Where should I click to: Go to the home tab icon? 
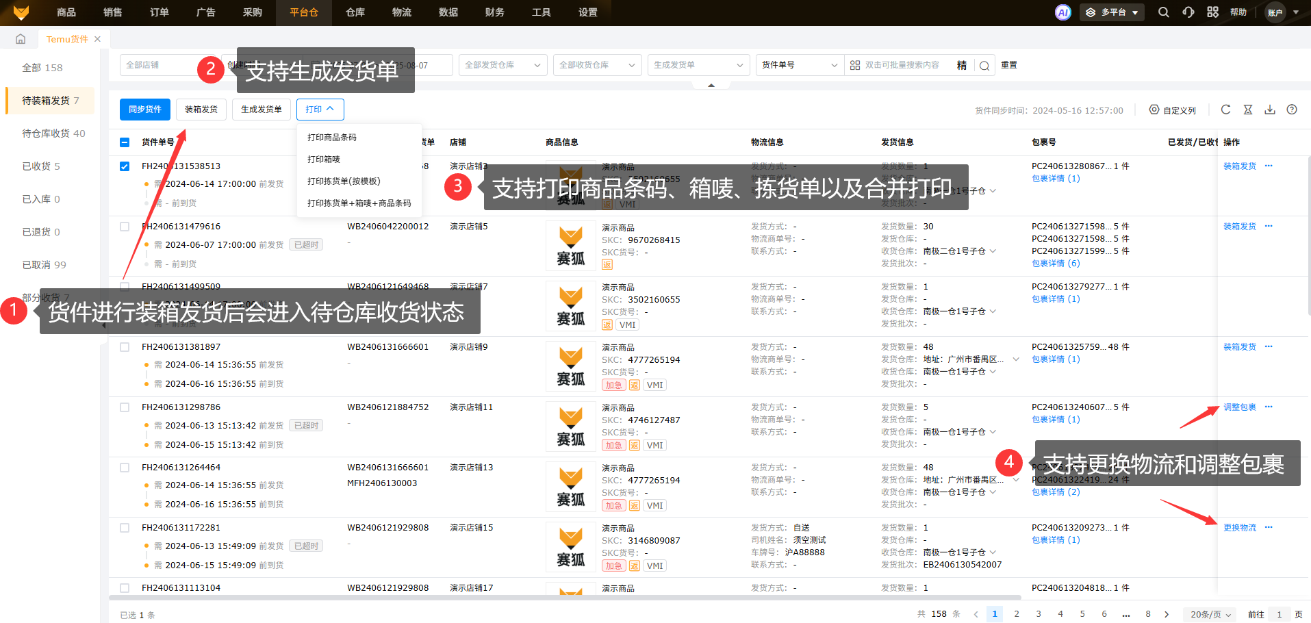(x=21, y=39)
